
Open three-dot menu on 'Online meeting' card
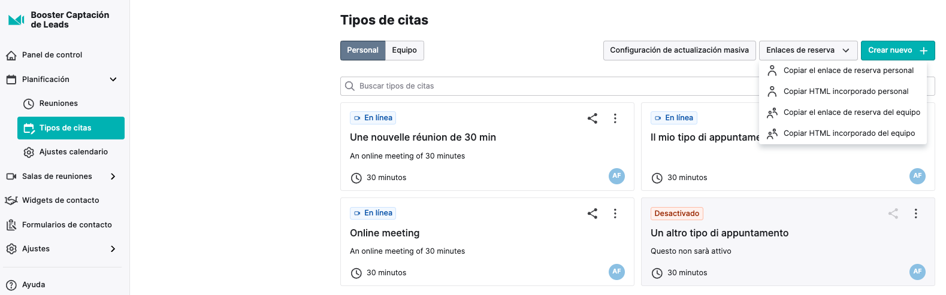point(615,214)
